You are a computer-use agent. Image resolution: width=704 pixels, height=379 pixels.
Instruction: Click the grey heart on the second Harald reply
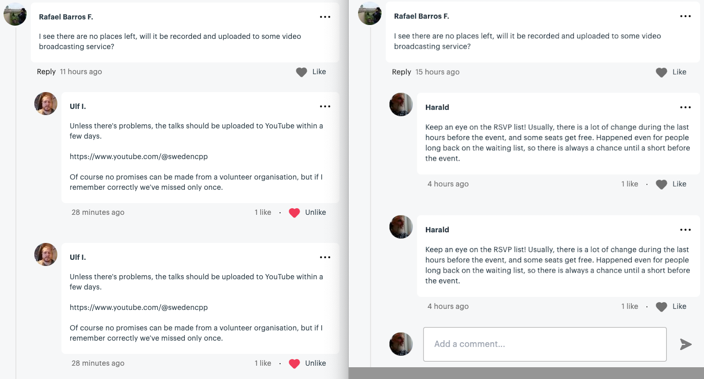click(662, 307)
